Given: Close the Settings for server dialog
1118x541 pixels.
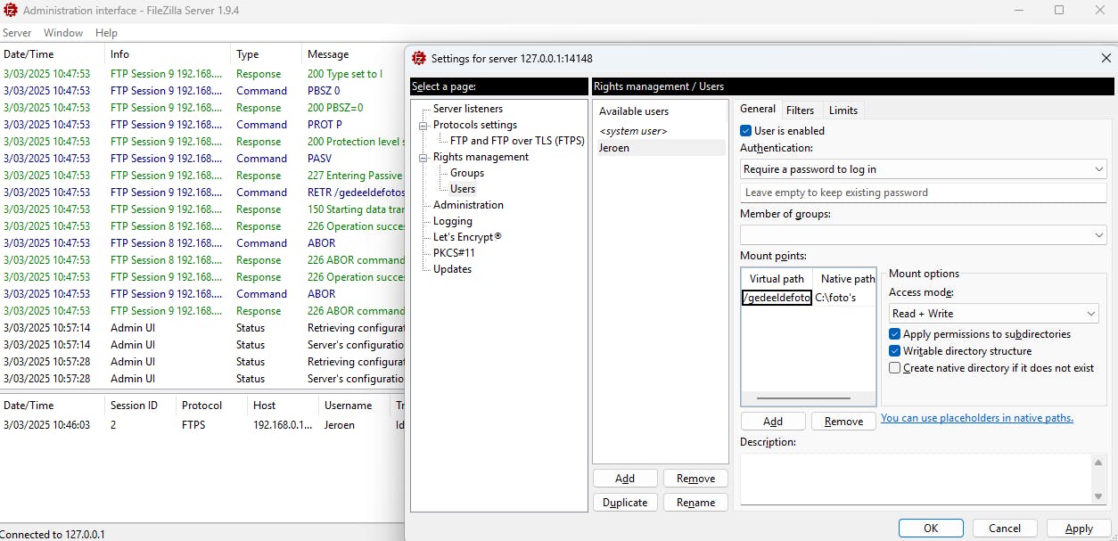Looking at the screenshot, I should (1106, 58).
